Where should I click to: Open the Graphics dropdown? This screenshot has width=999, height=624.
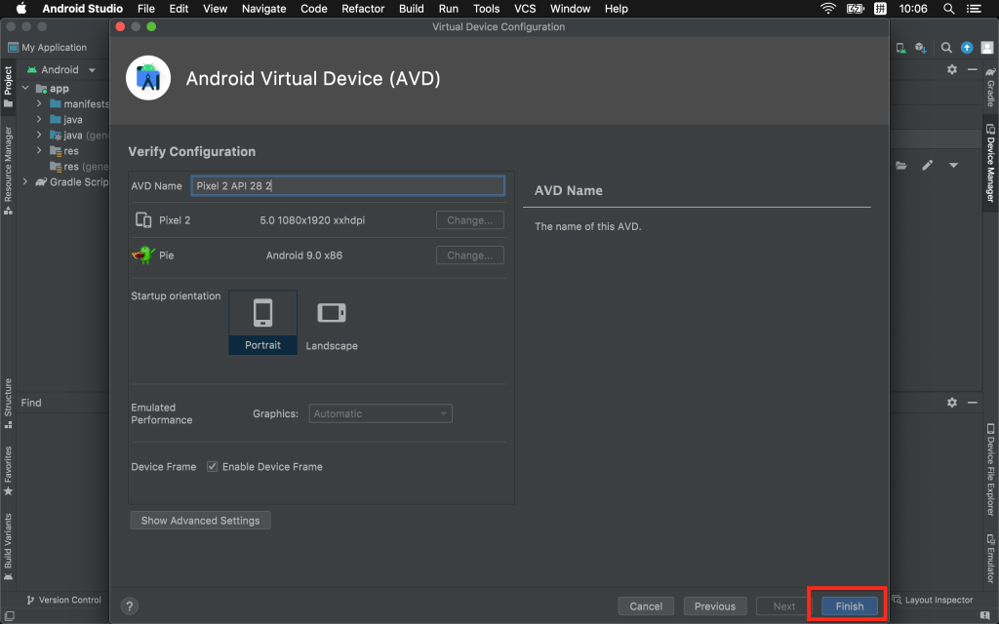click(380, 413)
